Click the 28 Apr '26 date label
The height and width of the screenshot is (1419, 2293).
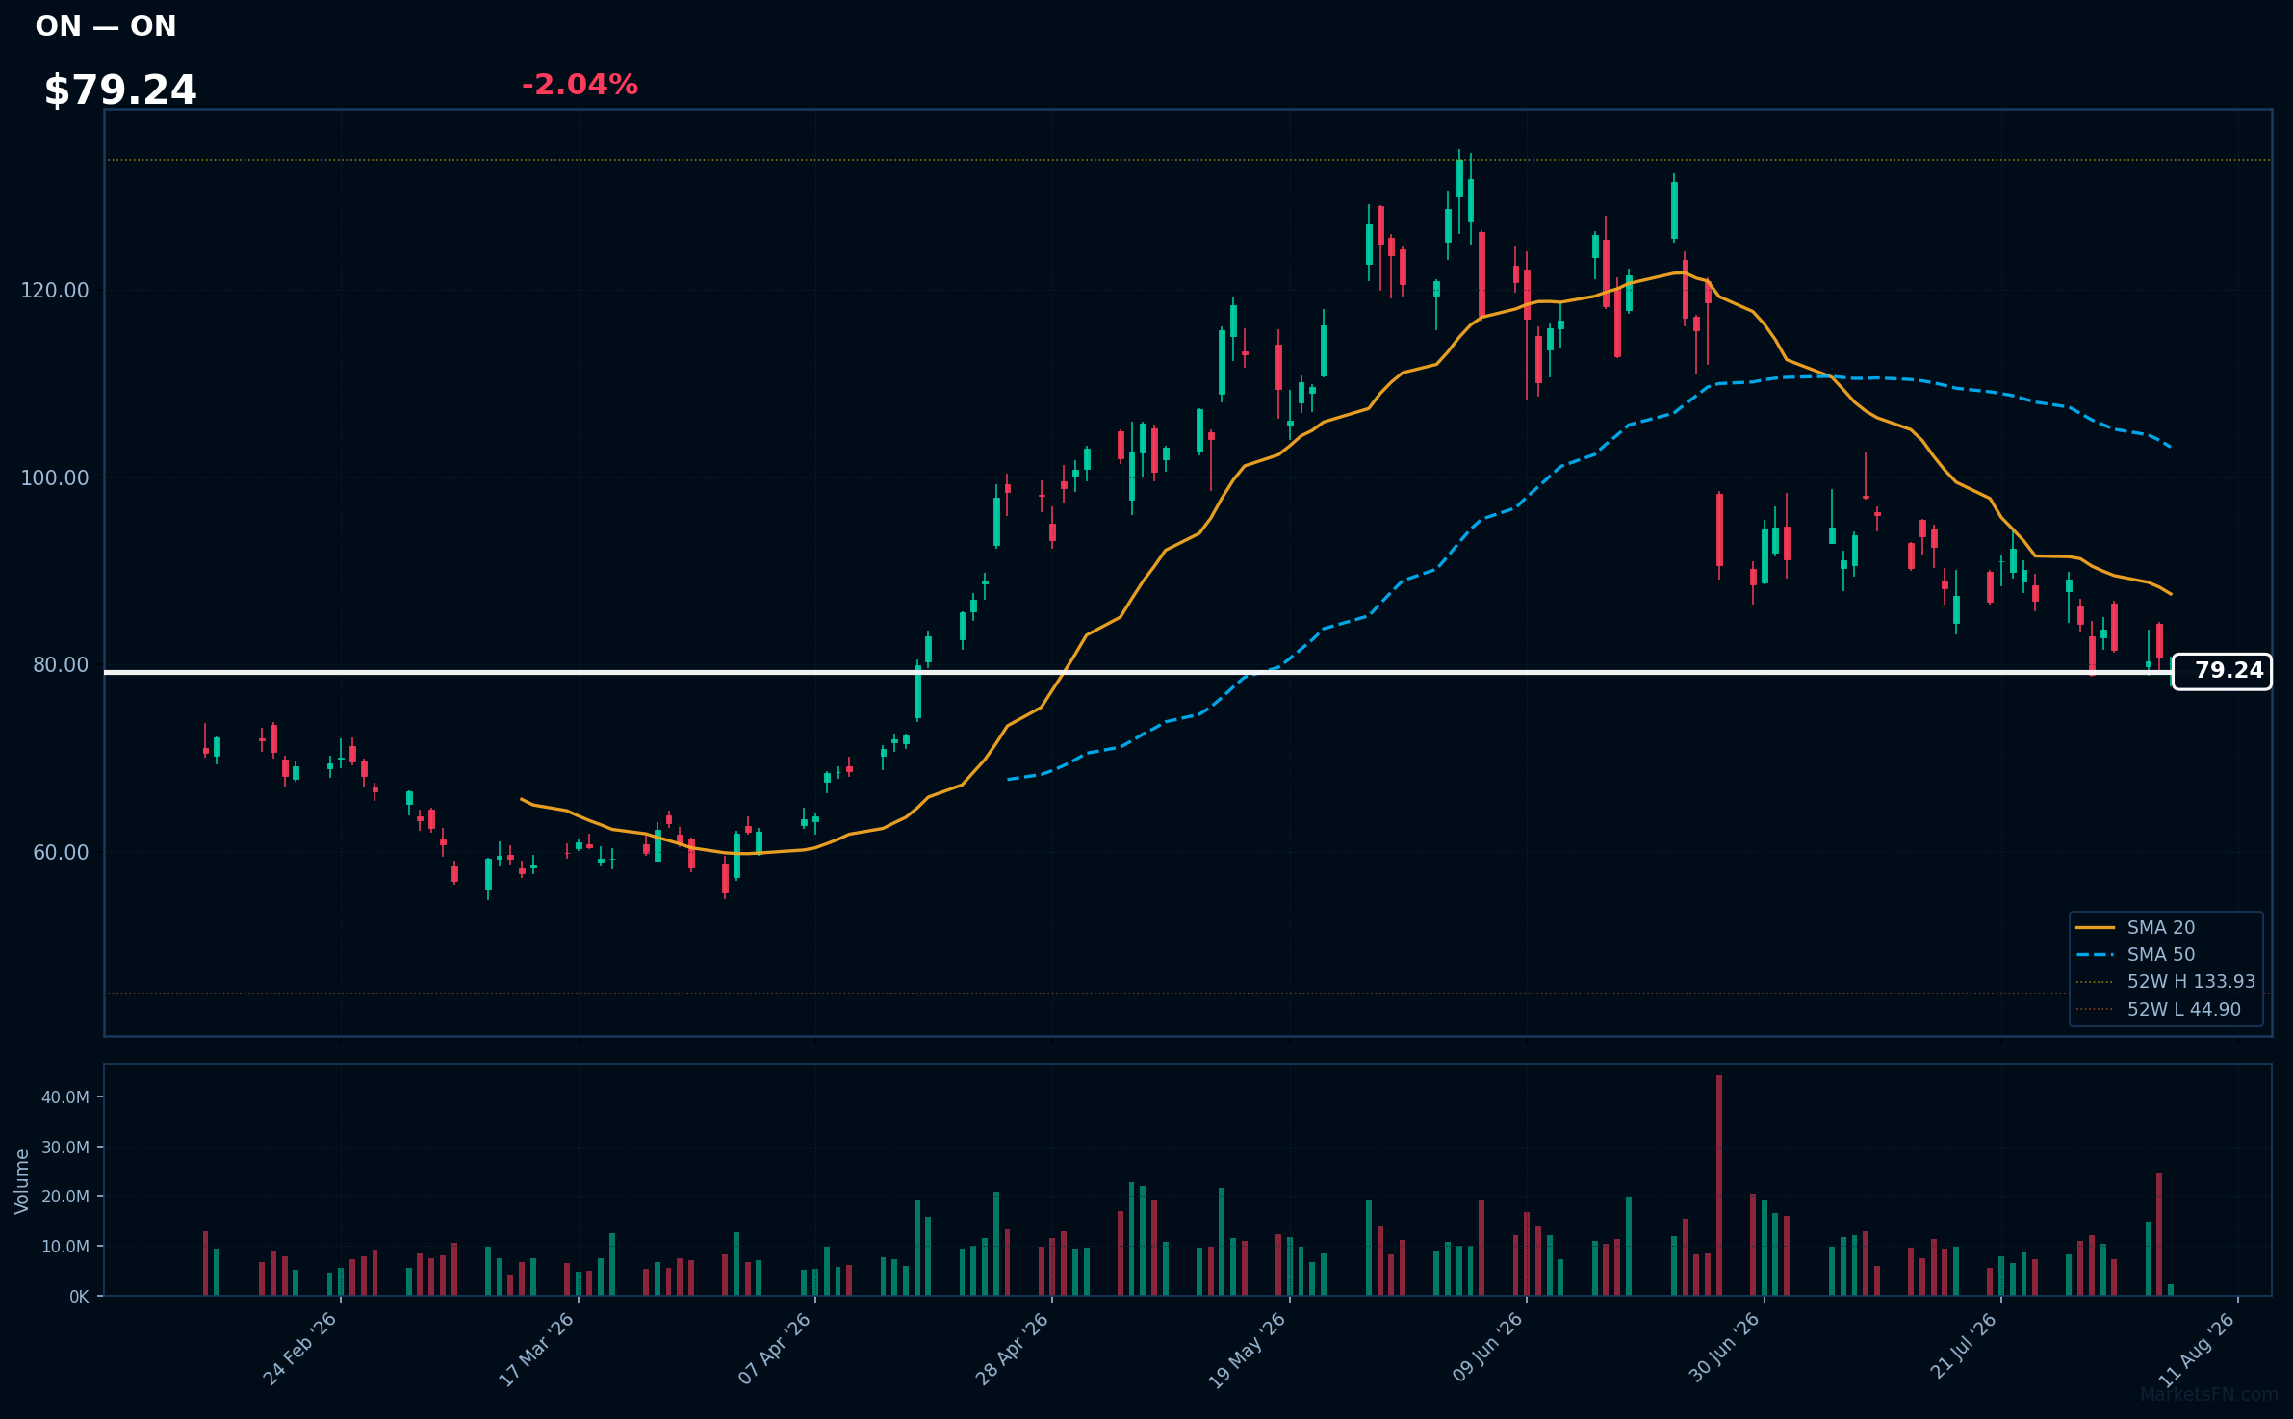[x=1012, y=1349]
